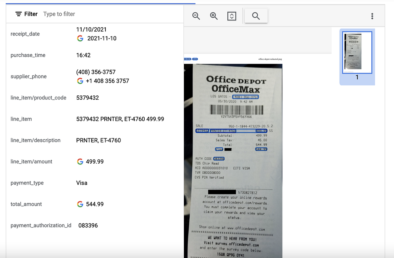Click line item value ending 499.99
The image size is (394, 258).
point(120,119)
